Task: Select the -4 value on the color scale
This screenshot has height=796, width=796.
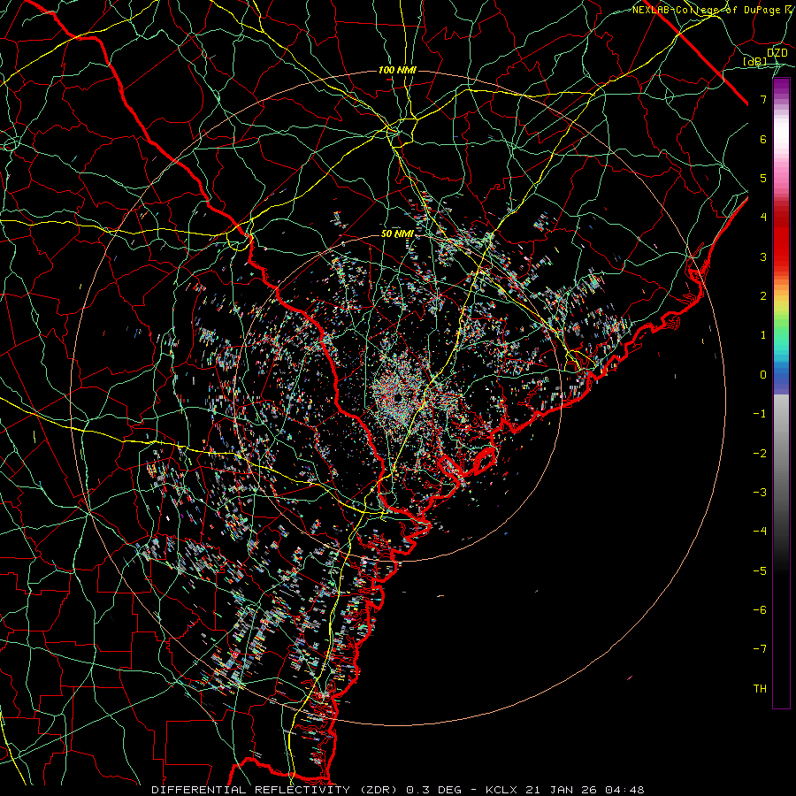Action: tap(760, 532)
